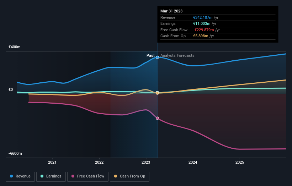Image resolution: width=292 pixels, height=186 pixels.
Task: Select the Free Cash Flow data point marker
Action: tap(157, 118)
